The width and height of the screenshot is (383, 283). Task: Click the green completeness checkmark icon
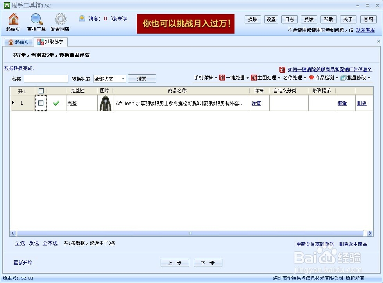[x=56, y=103]
